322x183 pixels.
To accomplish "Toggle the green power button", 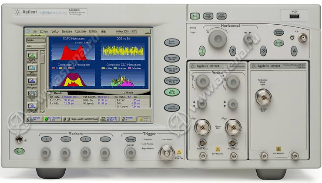I will 19,151.
